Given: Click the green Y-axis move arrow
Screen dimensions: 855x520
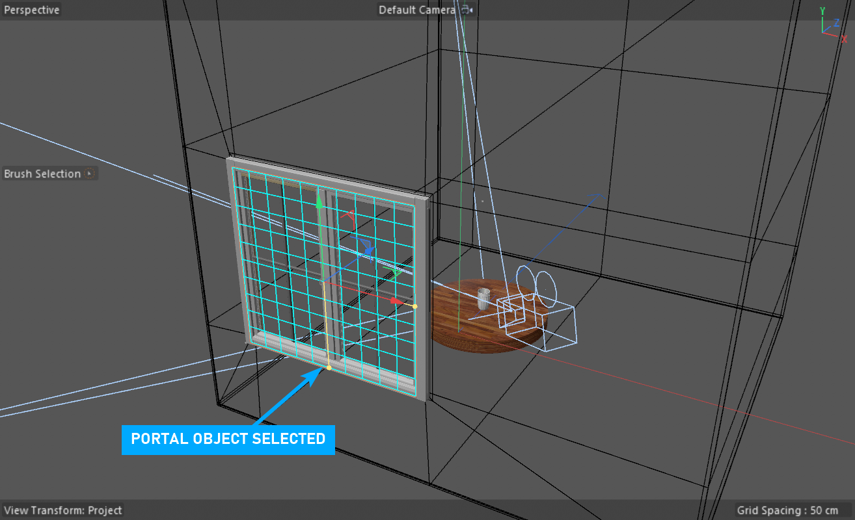Looking at the screenshot, I should (319, 203).
